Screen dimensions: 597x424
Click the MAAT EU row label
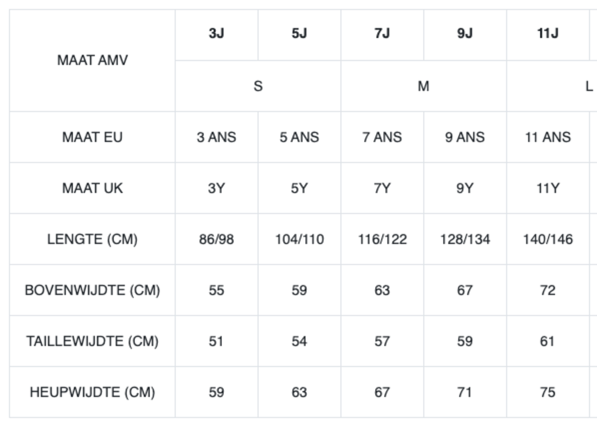92,137
